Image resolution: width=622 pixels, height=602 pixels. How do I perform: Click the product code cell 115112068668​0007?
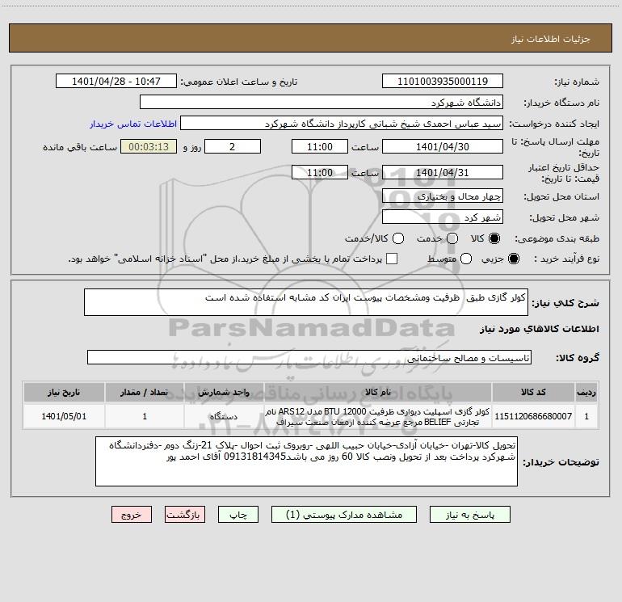[x=533, y=416]
